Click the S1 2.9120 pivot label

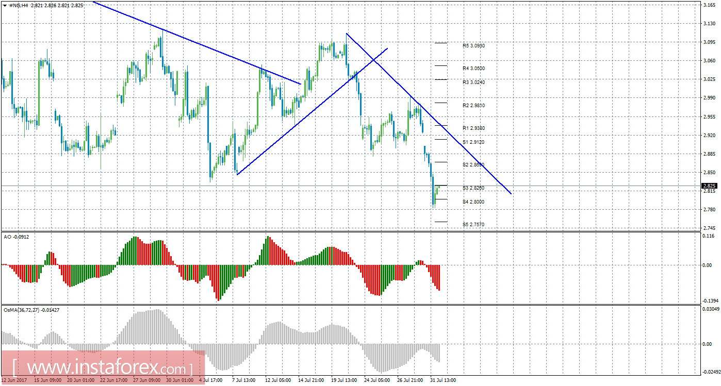[x=473, y=142]
